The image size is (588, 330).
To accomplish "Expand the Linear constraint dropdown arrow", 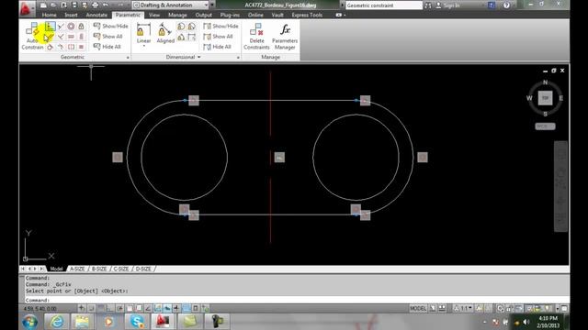I will (x=143, y=46).
